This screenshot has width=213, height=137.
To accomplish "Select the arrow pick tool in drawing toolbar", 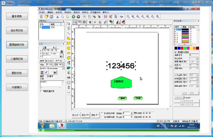I will (x=69, y=24).
